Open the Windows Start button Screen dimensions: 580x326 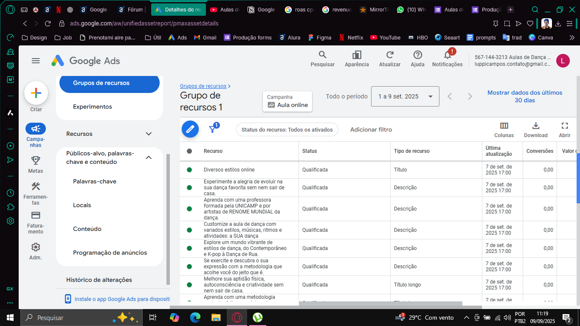pyautogui.click(x=10, y=318)
